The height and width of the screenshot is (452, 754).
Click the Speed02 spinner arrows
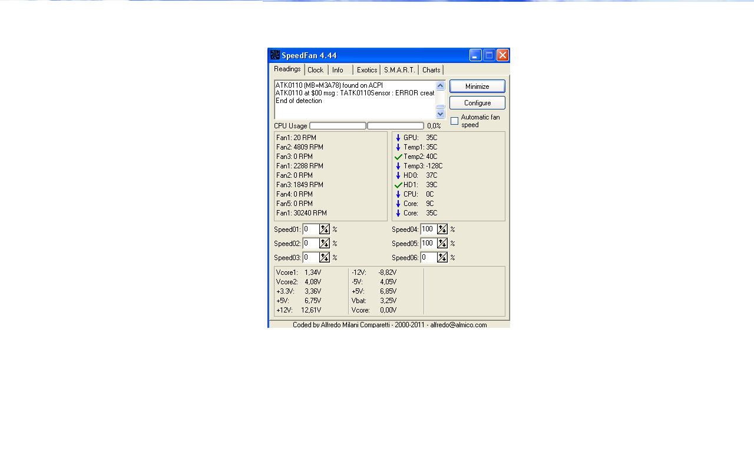click(325, 243)
